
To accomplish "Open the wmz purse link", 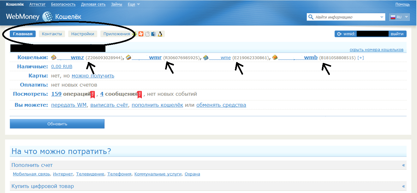I will click(77, 58).
